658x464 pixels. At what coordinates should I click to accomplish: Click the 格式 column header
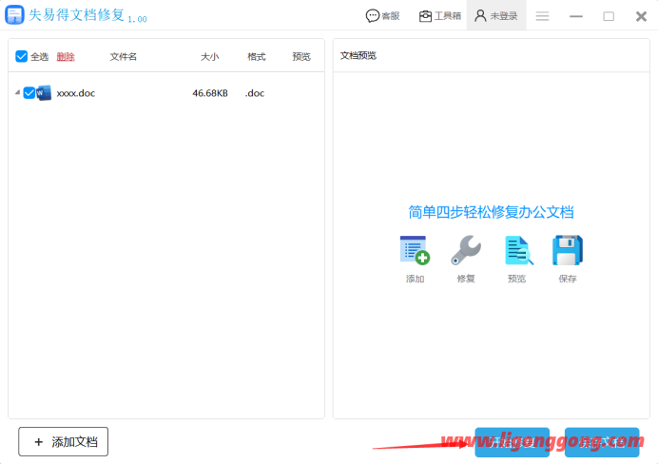[x=257, y=57]
